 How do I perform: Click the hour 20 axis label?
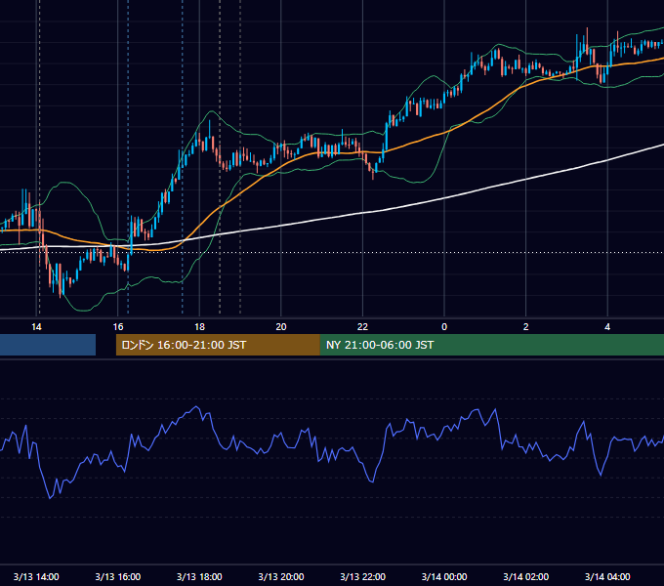tap(281, 327)
